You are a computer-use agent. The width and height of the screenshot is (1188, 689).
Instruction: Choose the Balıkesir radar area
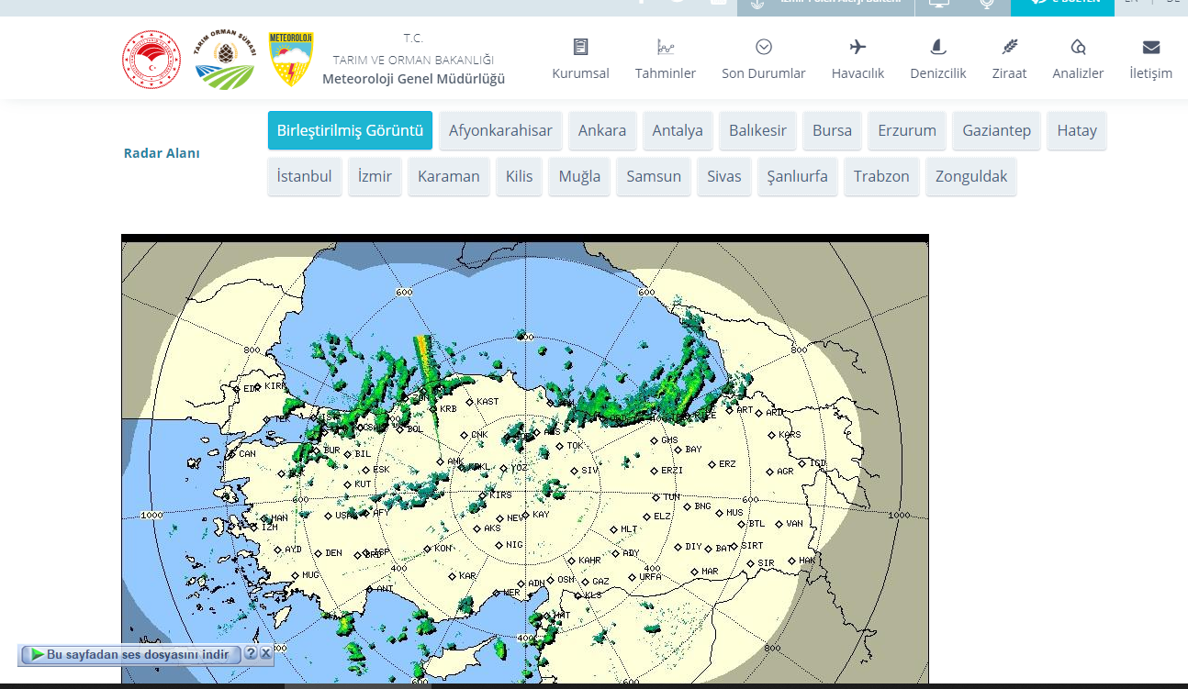tap(757, 130)
